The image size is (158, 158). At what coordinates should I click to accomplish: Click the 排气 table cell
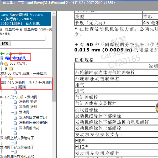116,85
